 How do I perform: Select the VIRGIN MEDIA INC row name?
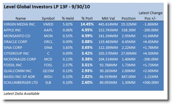tap(19, 24)
